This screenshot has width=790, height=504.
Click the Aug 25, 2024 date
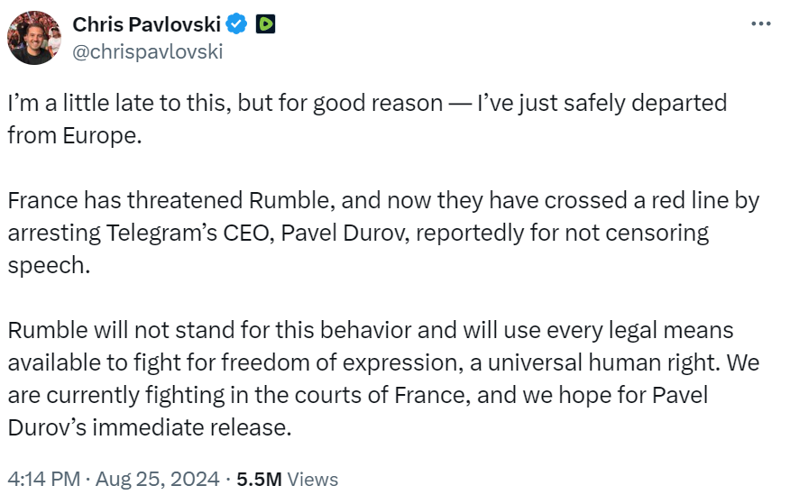point(159,479)
